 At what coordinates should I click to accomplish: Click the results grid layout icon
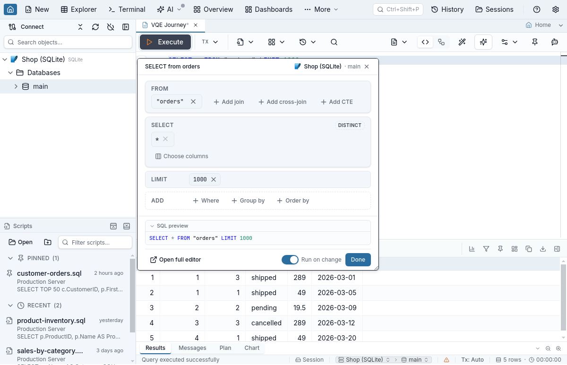[515, 249]
